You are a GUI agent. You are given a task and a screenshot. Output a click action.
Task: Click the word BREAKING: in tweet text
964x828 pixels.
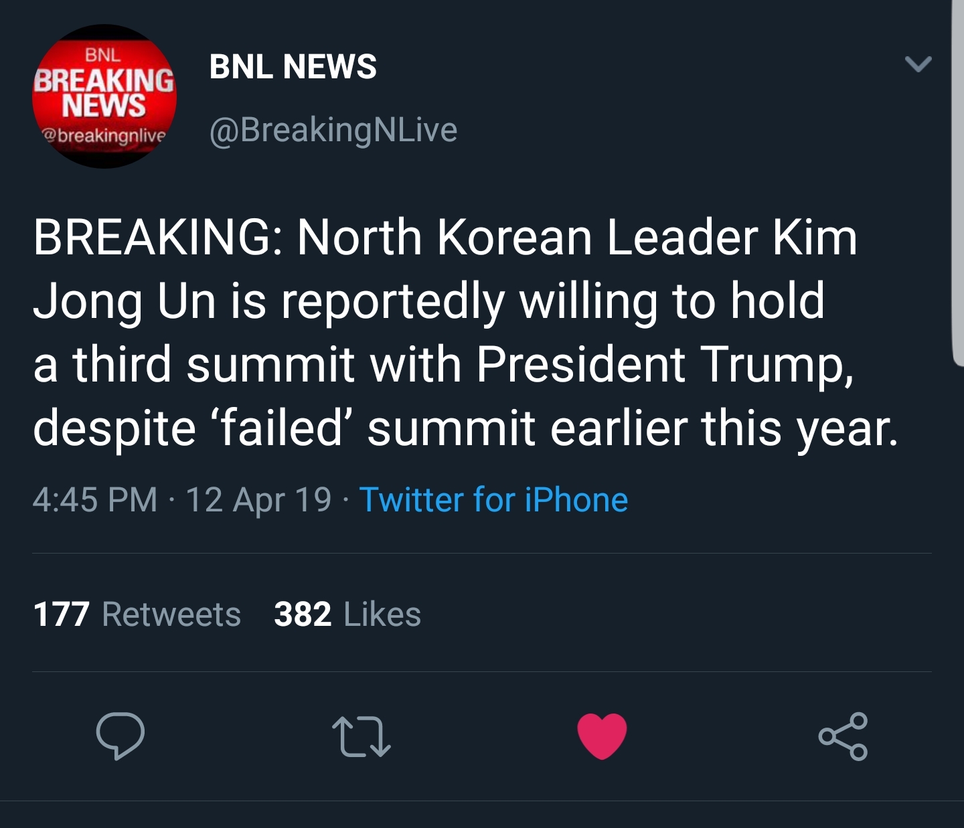coord(157,237)
